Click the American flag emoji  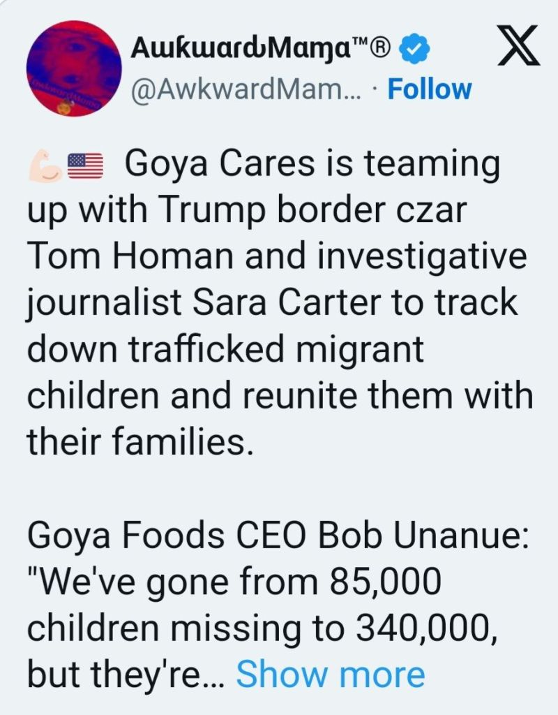coord(84,168)
